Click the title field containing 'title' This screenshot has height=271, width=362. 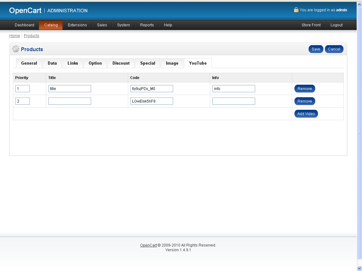pyautogui.click(x=70, y=89)
